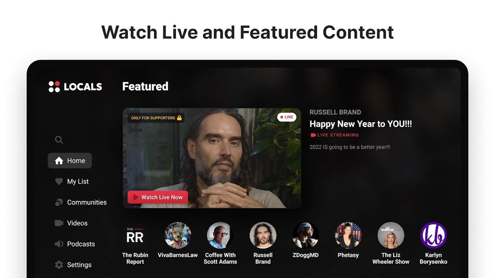Select the My List heart icon
The width and height of the screenshot is (495, 278).
coord(59,181)
